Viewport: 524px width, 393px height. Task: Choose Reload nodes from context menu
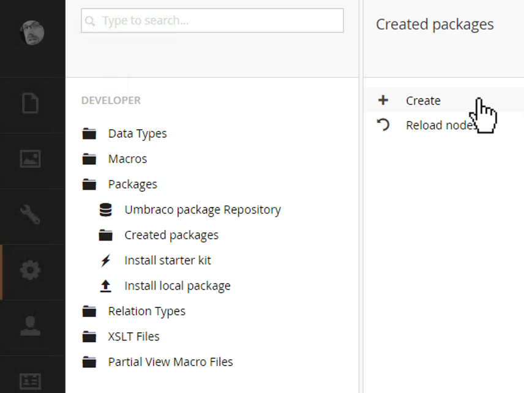(439, 125)
